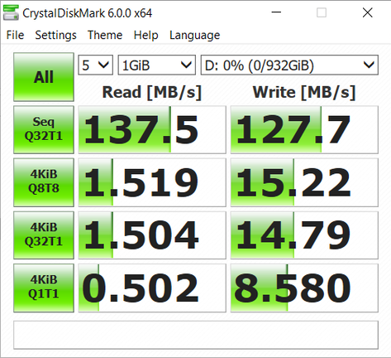Open the Settings menu
Image resolution: width=391 pixels, height=358 pixels.
coord(55,35)
